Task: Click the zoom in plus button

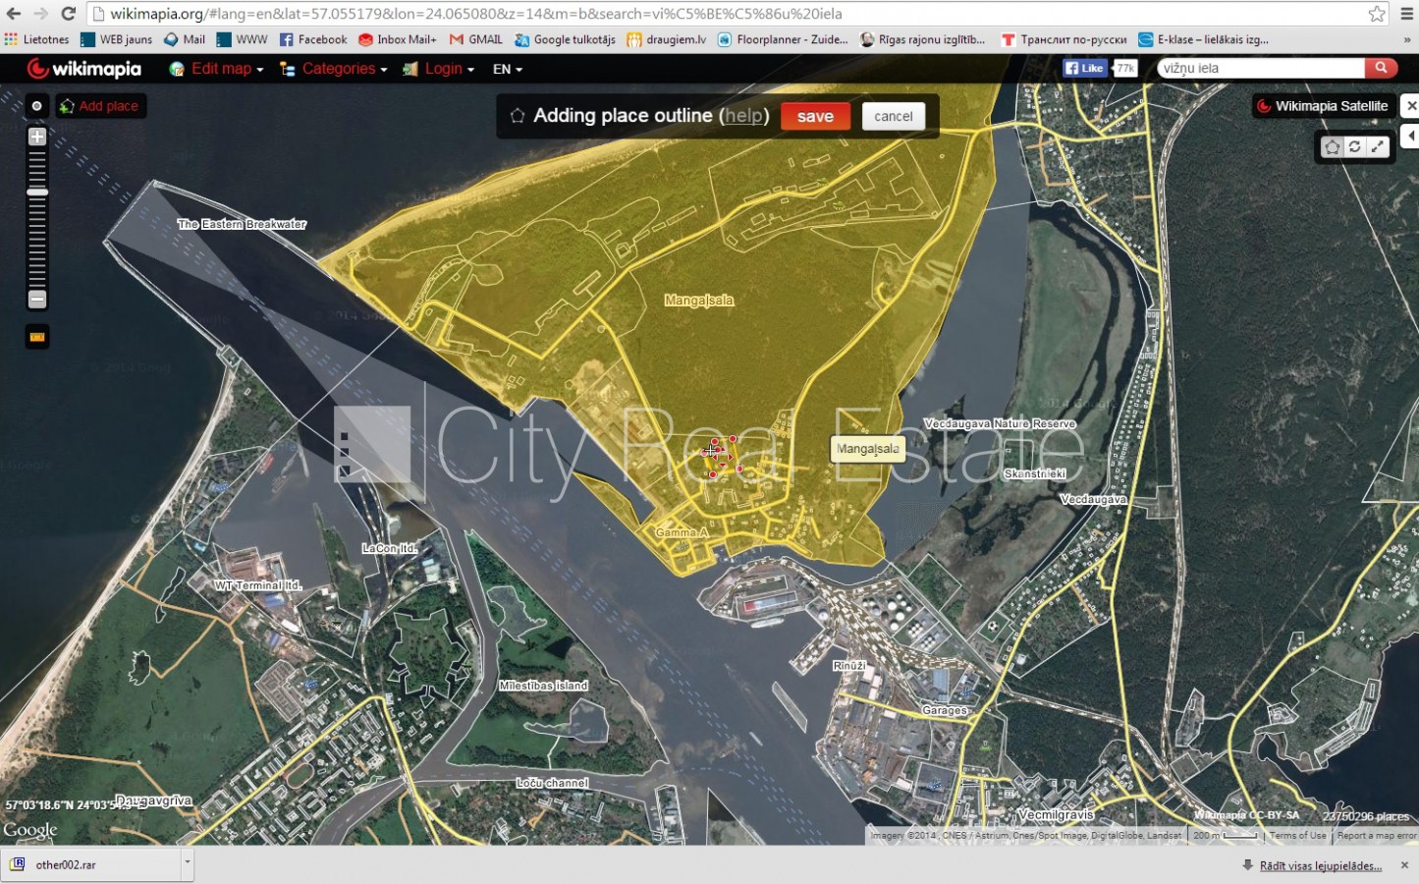Action: point(37,137)
